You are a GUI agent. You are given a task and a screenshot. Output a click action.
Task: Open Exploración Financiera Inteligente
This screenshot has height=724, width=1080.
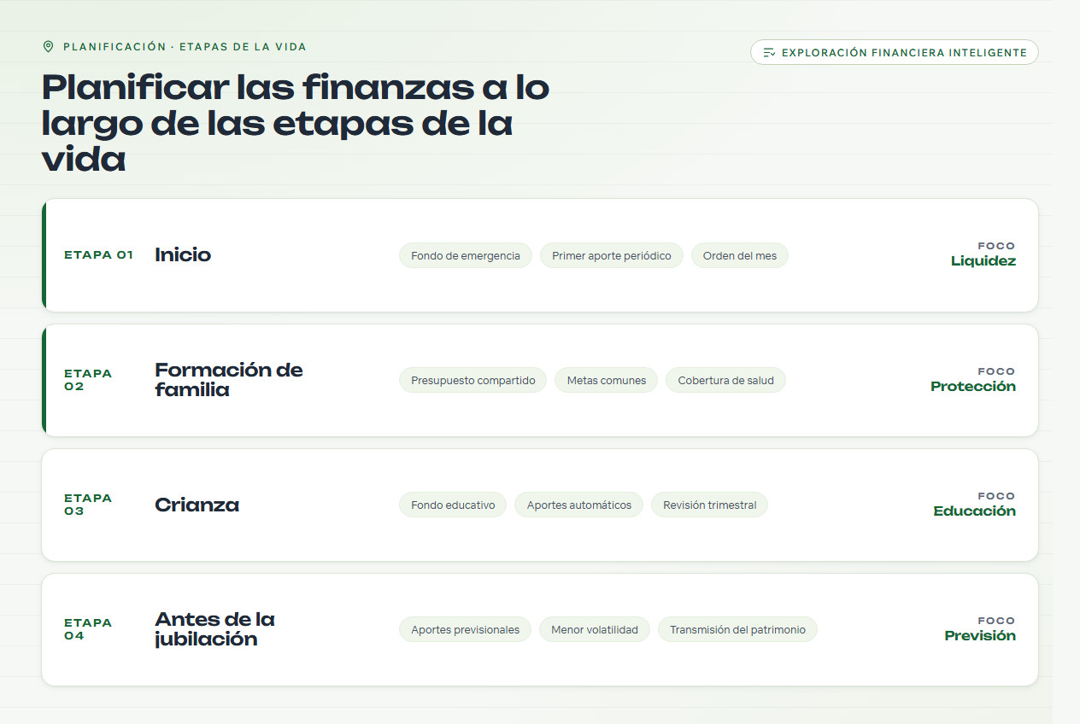(895, 52)
